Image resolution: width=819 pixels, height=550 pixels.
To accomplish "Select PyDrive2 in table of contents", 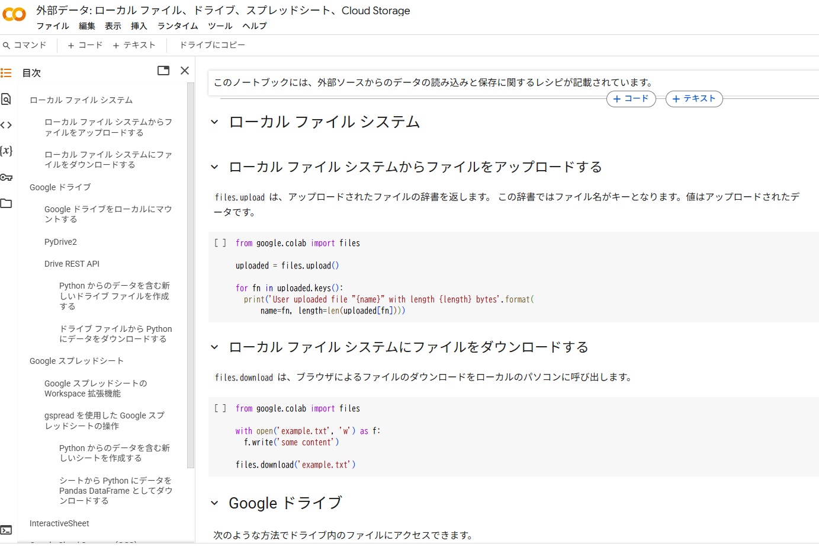I will [60, 242].
